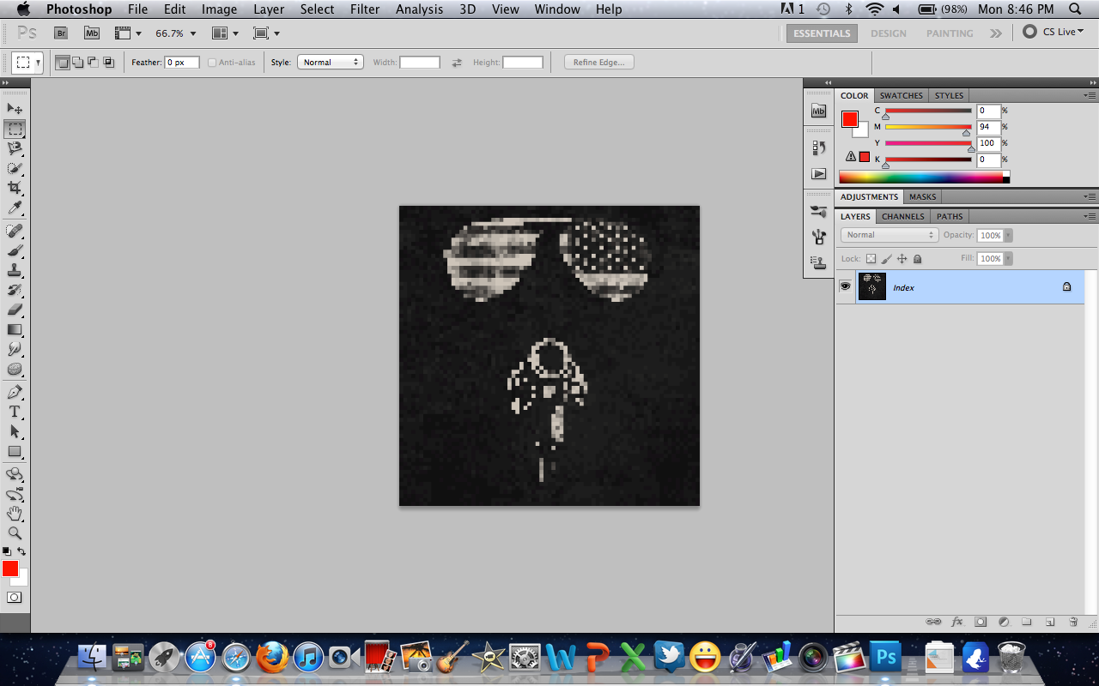
Task: Toggle lock transparent pixels in Layers panel
Action: pyautogui.click(x=870, y=258)
